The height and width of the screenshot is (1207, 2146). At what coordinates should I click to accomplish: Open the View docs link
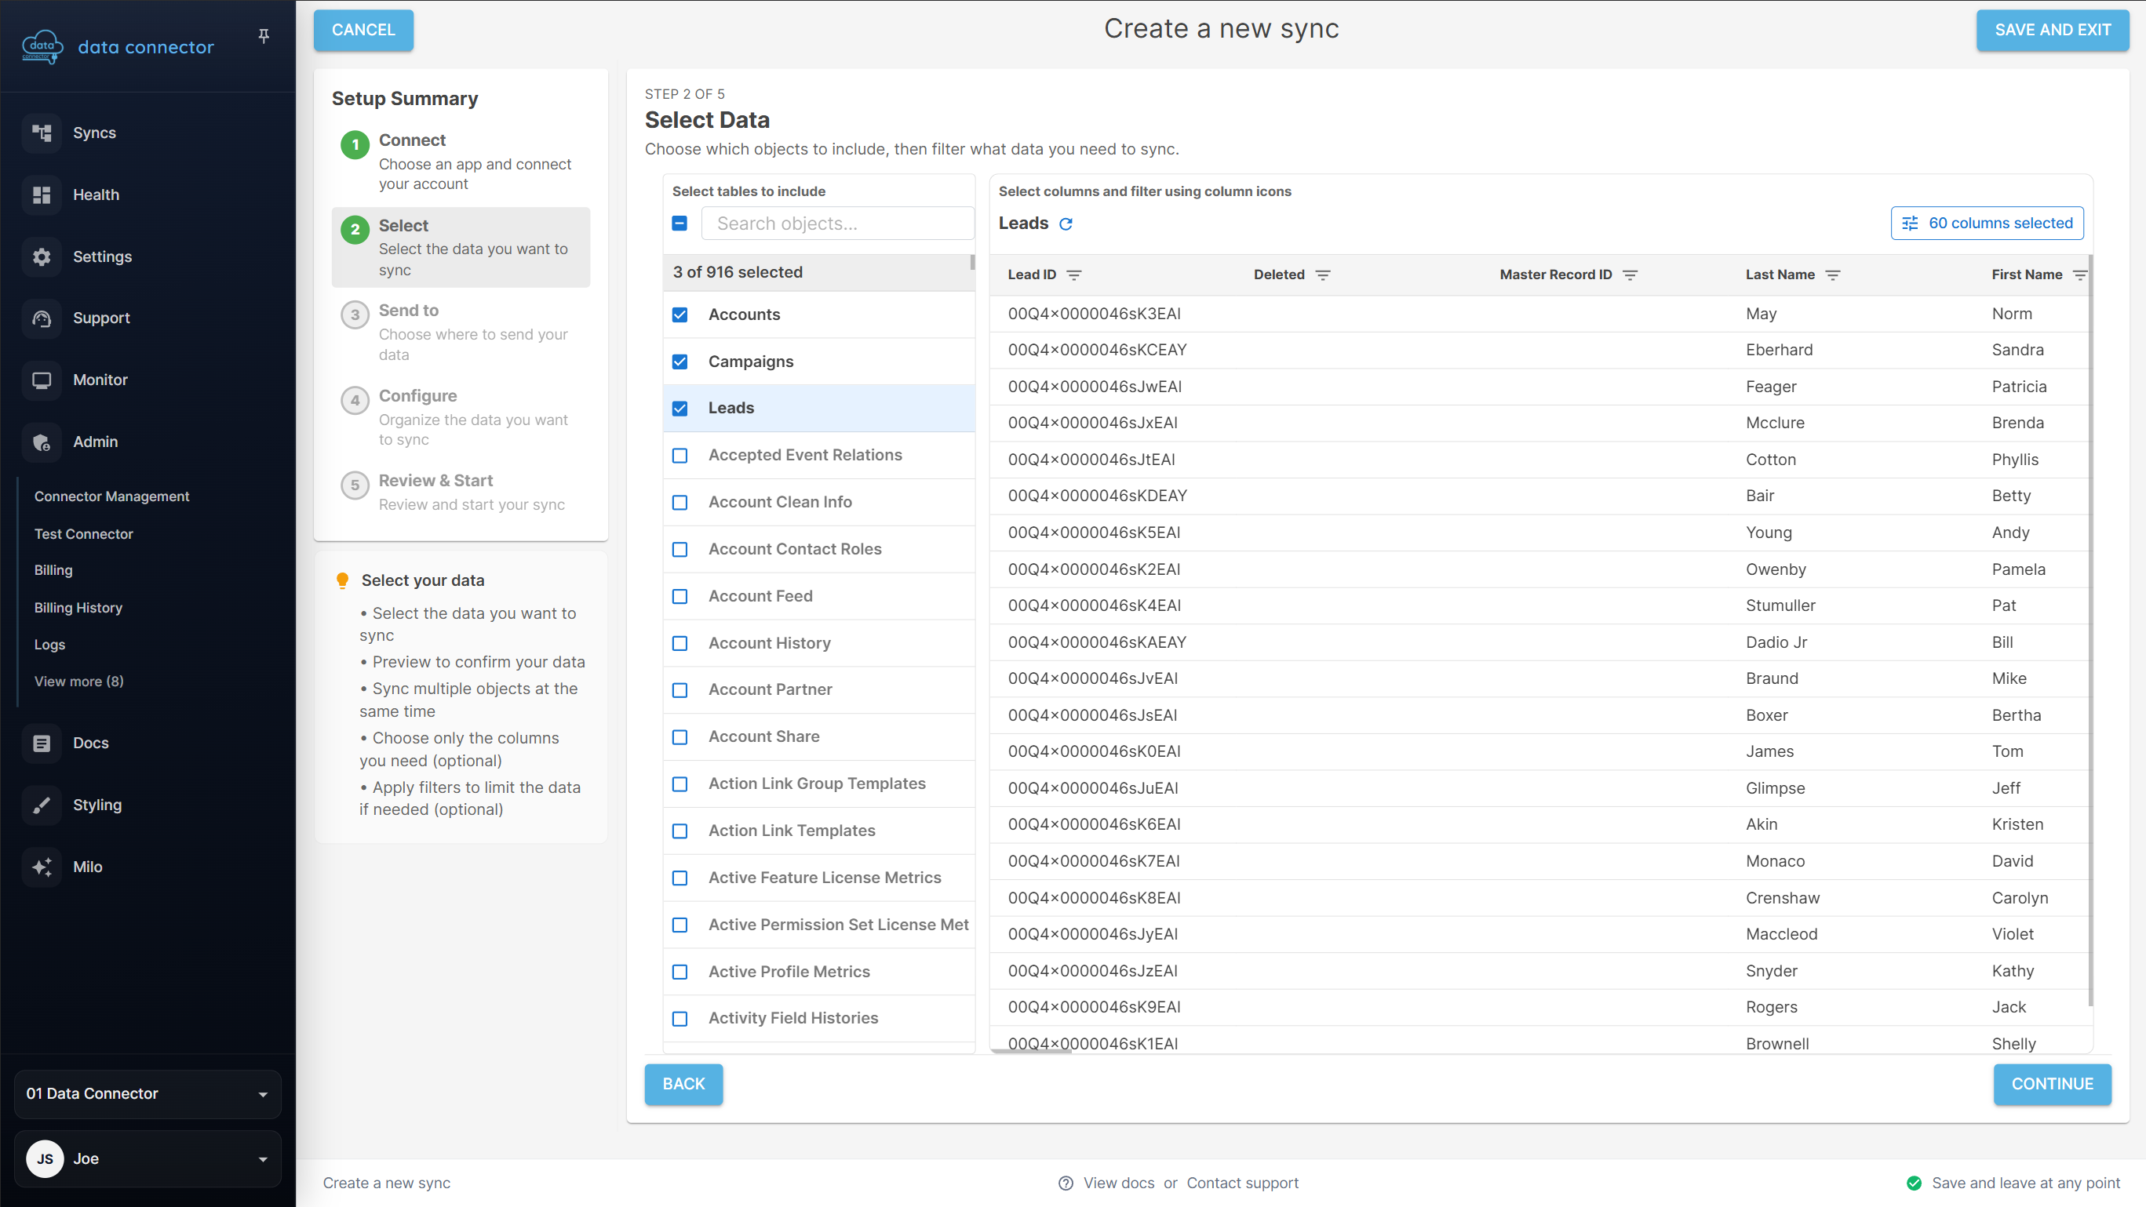coord(1119,1183)
